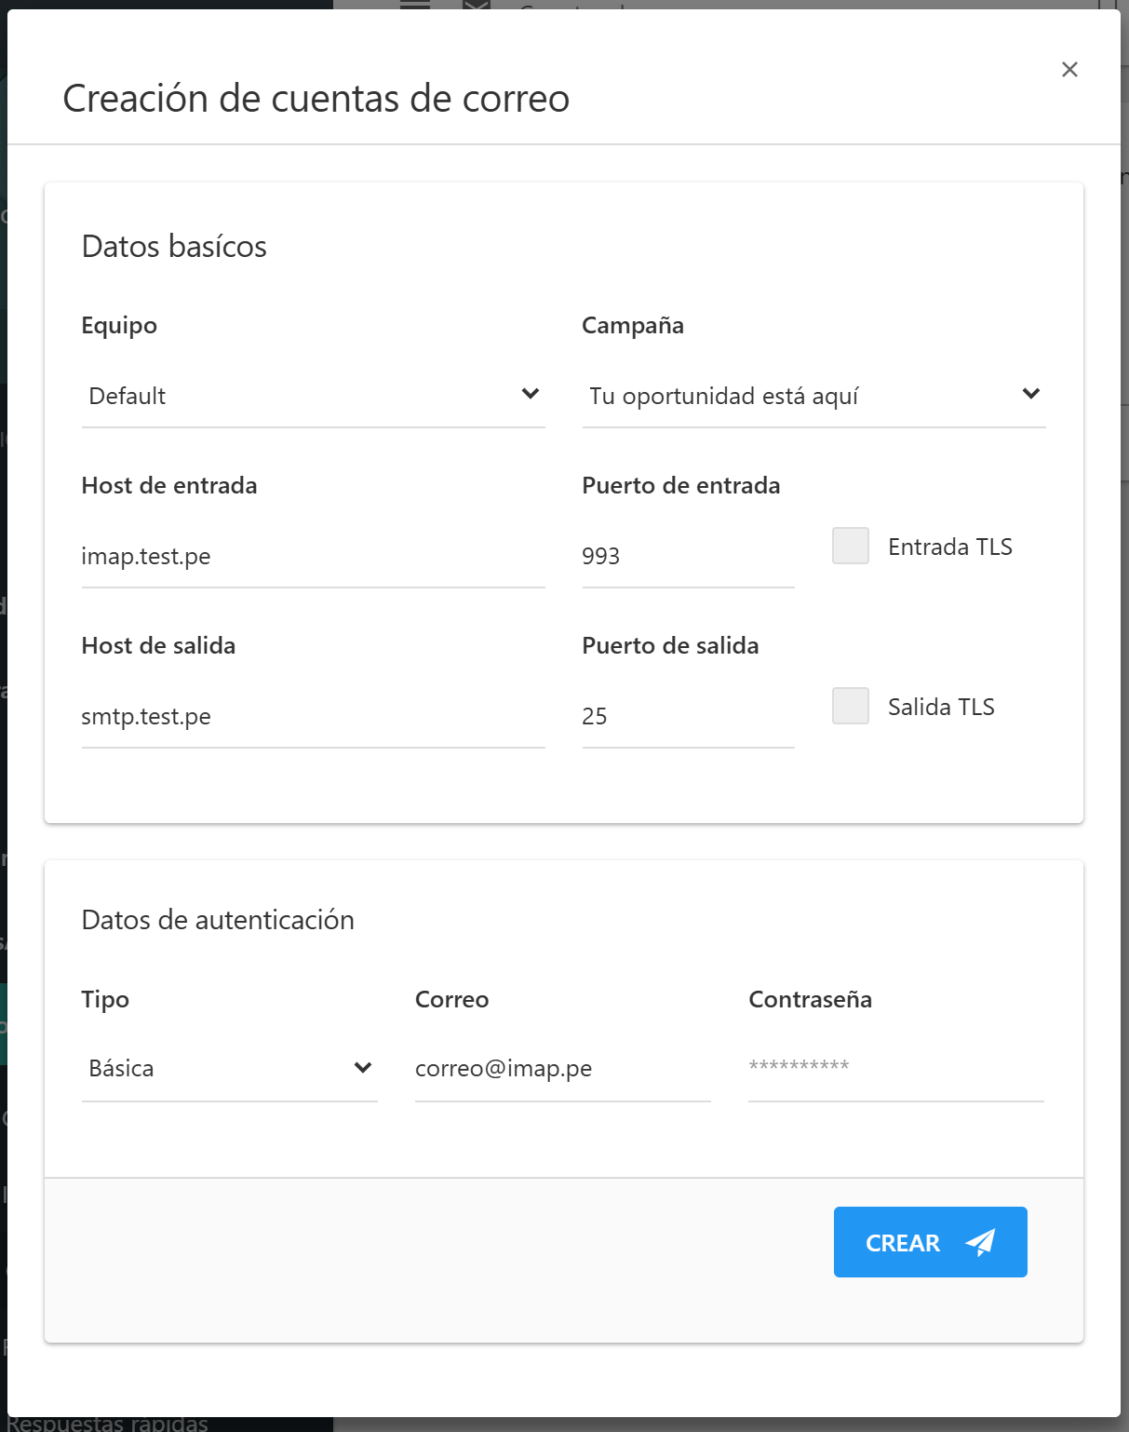Screen dimensions: 1129x1432
Task: Select the Puerto de salida field showing 25
Action: click(688, 716)
